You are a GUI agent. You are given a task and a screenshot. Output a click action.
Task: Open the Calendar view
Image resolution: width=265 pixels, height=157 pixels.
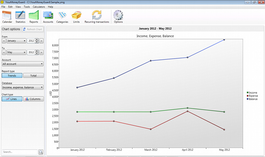click(x=7, y=17)
